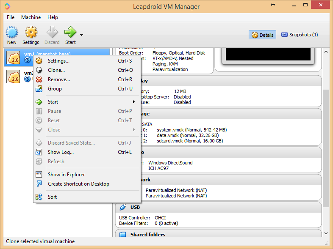Viewport: 333px width, 249px height.
Task: Click the Reset circle icon
Action: click(x=39, y=120)
